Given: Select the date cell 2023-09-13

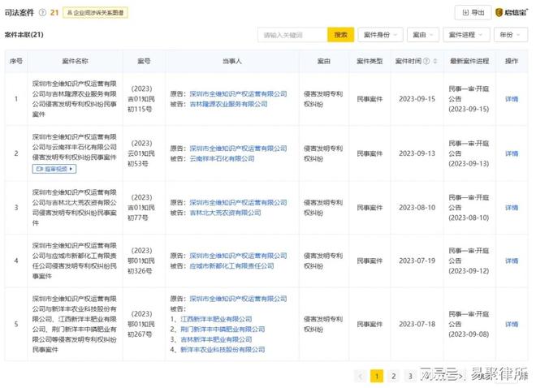Looking at the screenshot, I should click(x=417, y=153).
